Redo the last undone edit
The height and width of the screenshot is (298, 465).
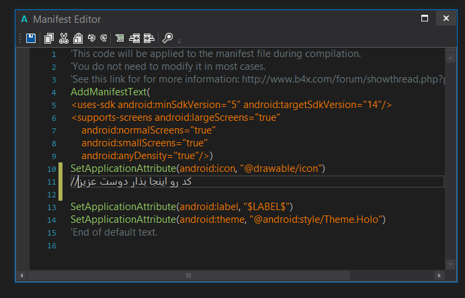click(103, 38)
